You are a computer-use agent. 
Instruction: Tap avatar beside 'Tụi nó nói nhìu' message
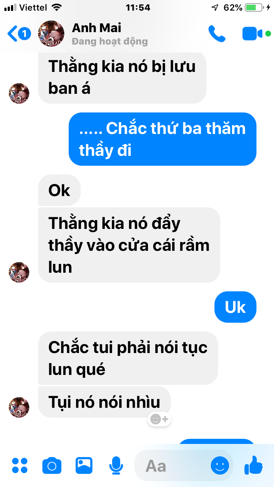[x=19, y=407]
